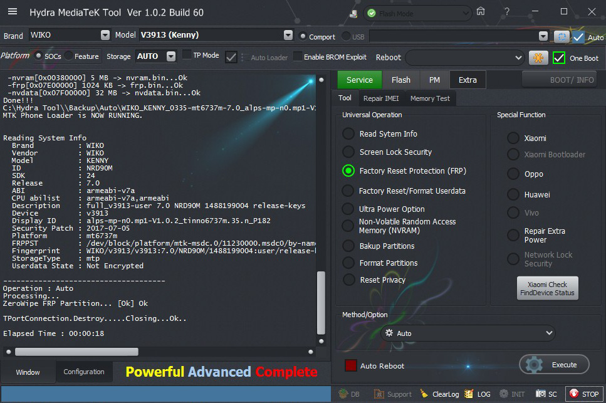The height and width of the screenshot is (403, 606).
Task: Select Ultra Power Option radio button
Action: [x=348, y=209]
